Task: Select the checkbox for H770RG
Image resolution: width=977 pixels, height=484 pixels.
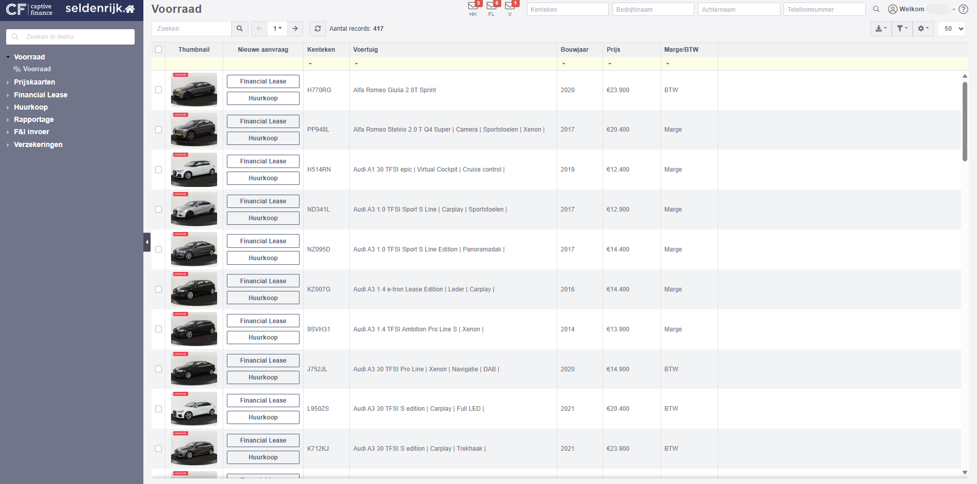Action: 158,90
